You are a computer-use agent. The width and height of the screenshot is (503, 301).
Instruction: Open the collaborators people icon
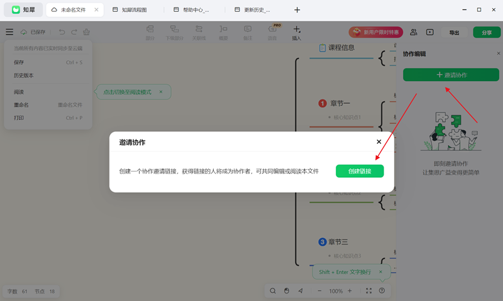[414, 32]
